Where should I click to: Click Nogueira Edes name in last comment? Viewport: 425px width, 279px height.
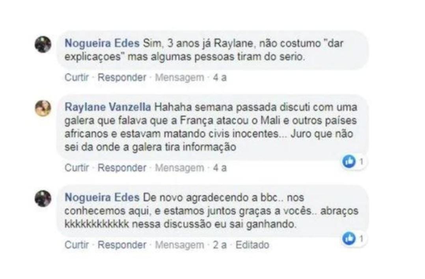102,197
